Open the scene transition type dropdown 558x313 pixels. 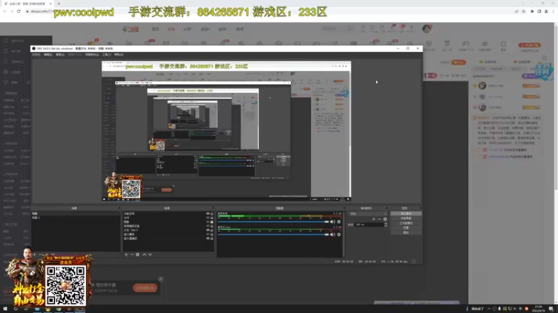(368, 214)
